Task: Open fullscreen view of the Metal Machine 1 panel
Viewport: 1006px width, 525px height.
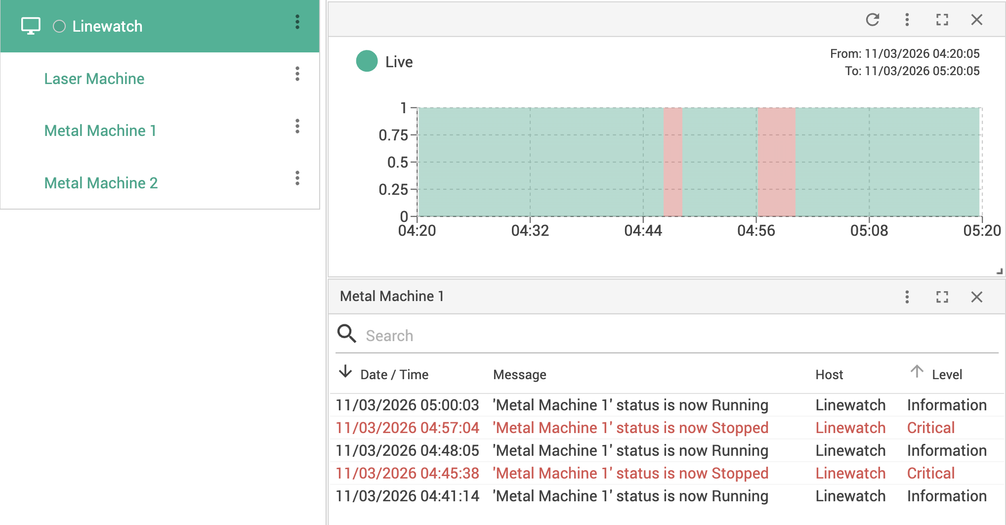Action: (x=942, y=297)
